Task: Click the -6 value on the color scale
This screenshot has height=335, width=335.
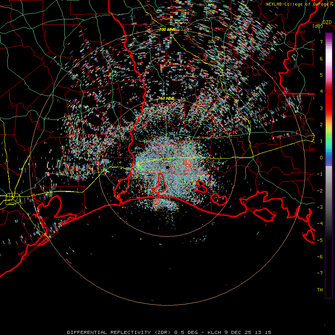Action: pyautogui.click(x=320, y=257)
